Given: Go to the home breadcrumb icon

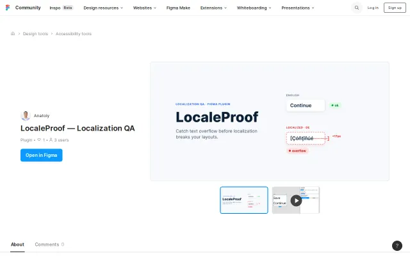Looking at the screenshot, I should click(x=13, y=33).
